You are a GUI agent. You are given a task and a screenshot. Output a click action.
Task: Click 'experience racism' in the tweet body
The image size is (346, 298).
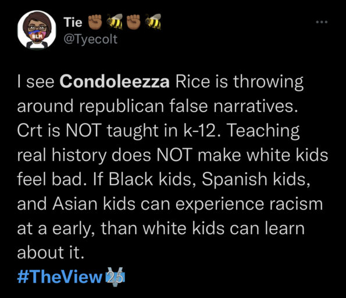pos(249,204)
